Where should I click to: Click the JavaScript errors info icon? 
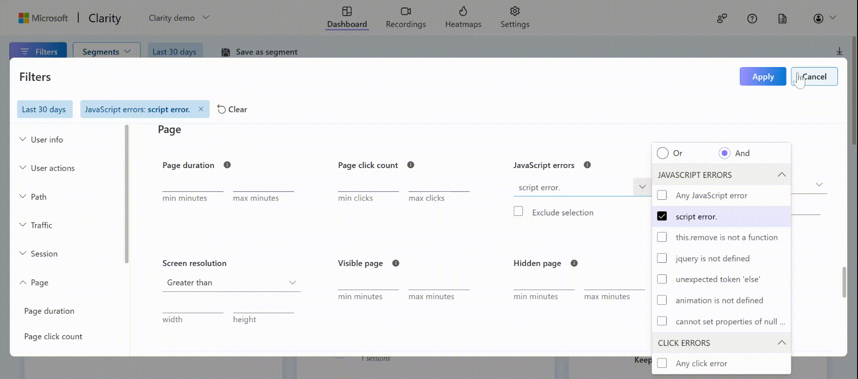click(587, 165)
